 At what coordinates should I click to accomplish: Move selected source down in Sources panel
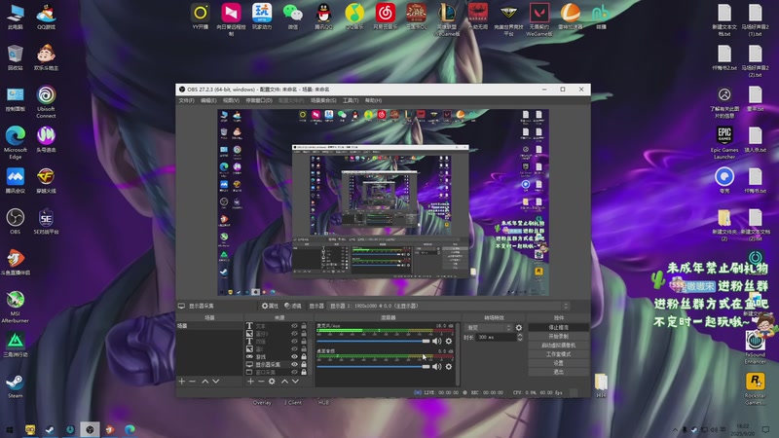tap(296, 382)
